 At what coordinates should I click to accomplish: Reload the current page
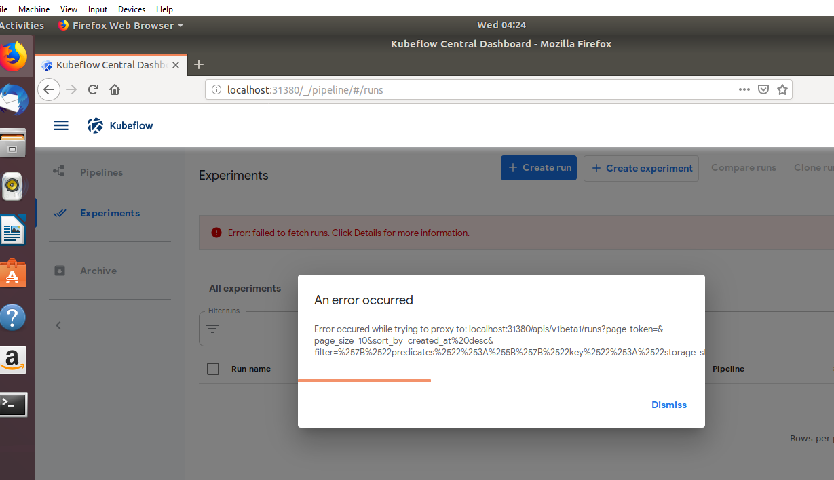pos(93,89)
